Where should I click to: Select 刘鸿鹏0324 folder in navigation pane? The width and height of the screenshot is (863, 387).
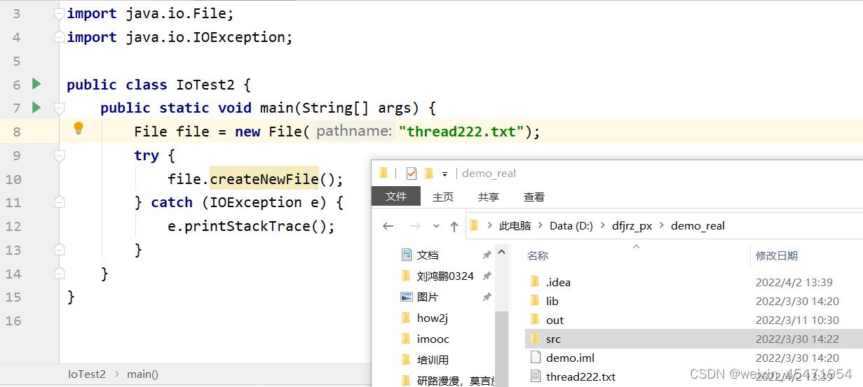(445, 276)
